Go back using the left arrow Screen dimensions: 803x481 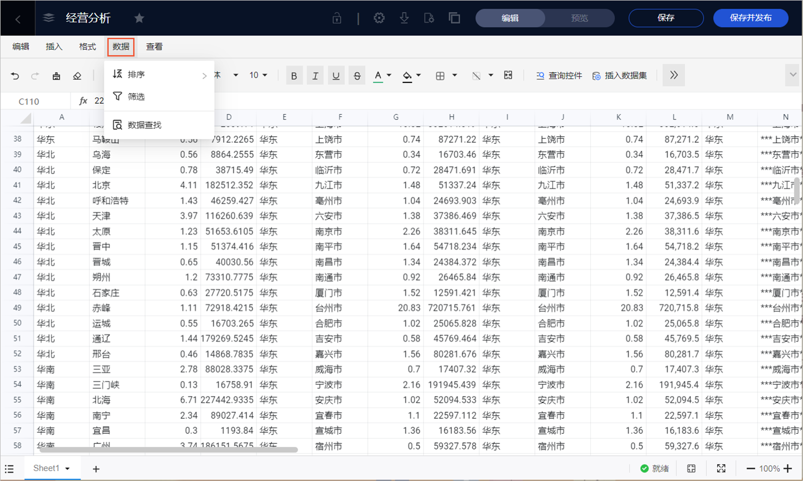(x=18, y=19)
